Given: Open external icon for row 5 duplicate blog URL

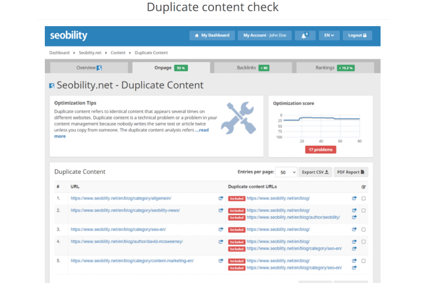Looking at the screenshot, I should pyautogui.click(x=354, y=261).
